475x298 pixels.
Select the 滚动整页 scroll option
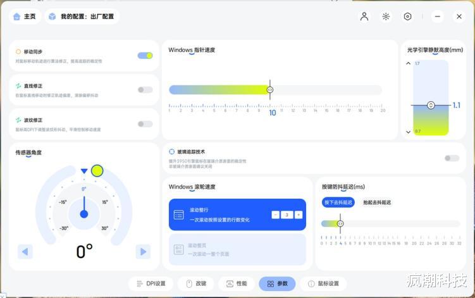point(237,249)
